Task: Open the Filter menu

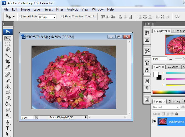Action: (60, 9)
